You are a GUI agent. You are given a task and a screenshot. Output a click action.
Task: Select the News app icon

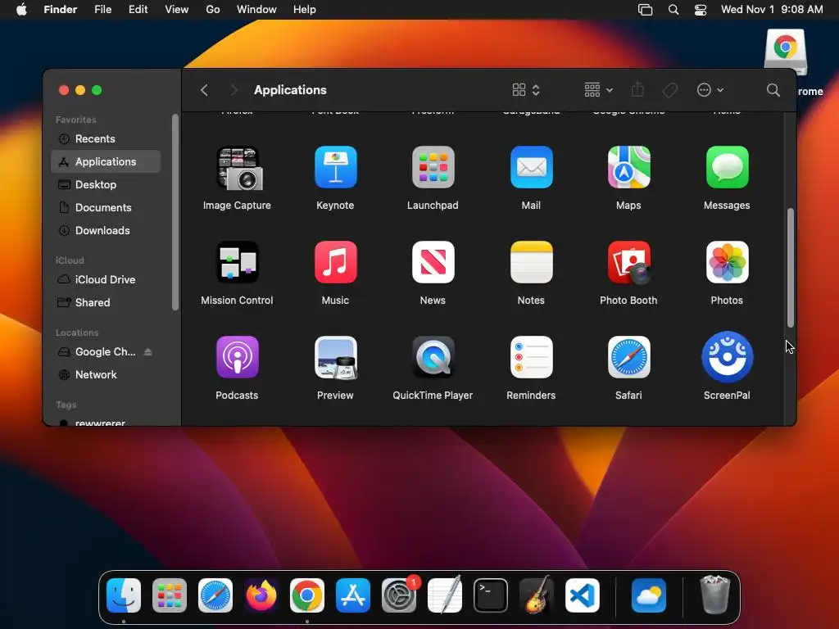click(x=433, y=262)
